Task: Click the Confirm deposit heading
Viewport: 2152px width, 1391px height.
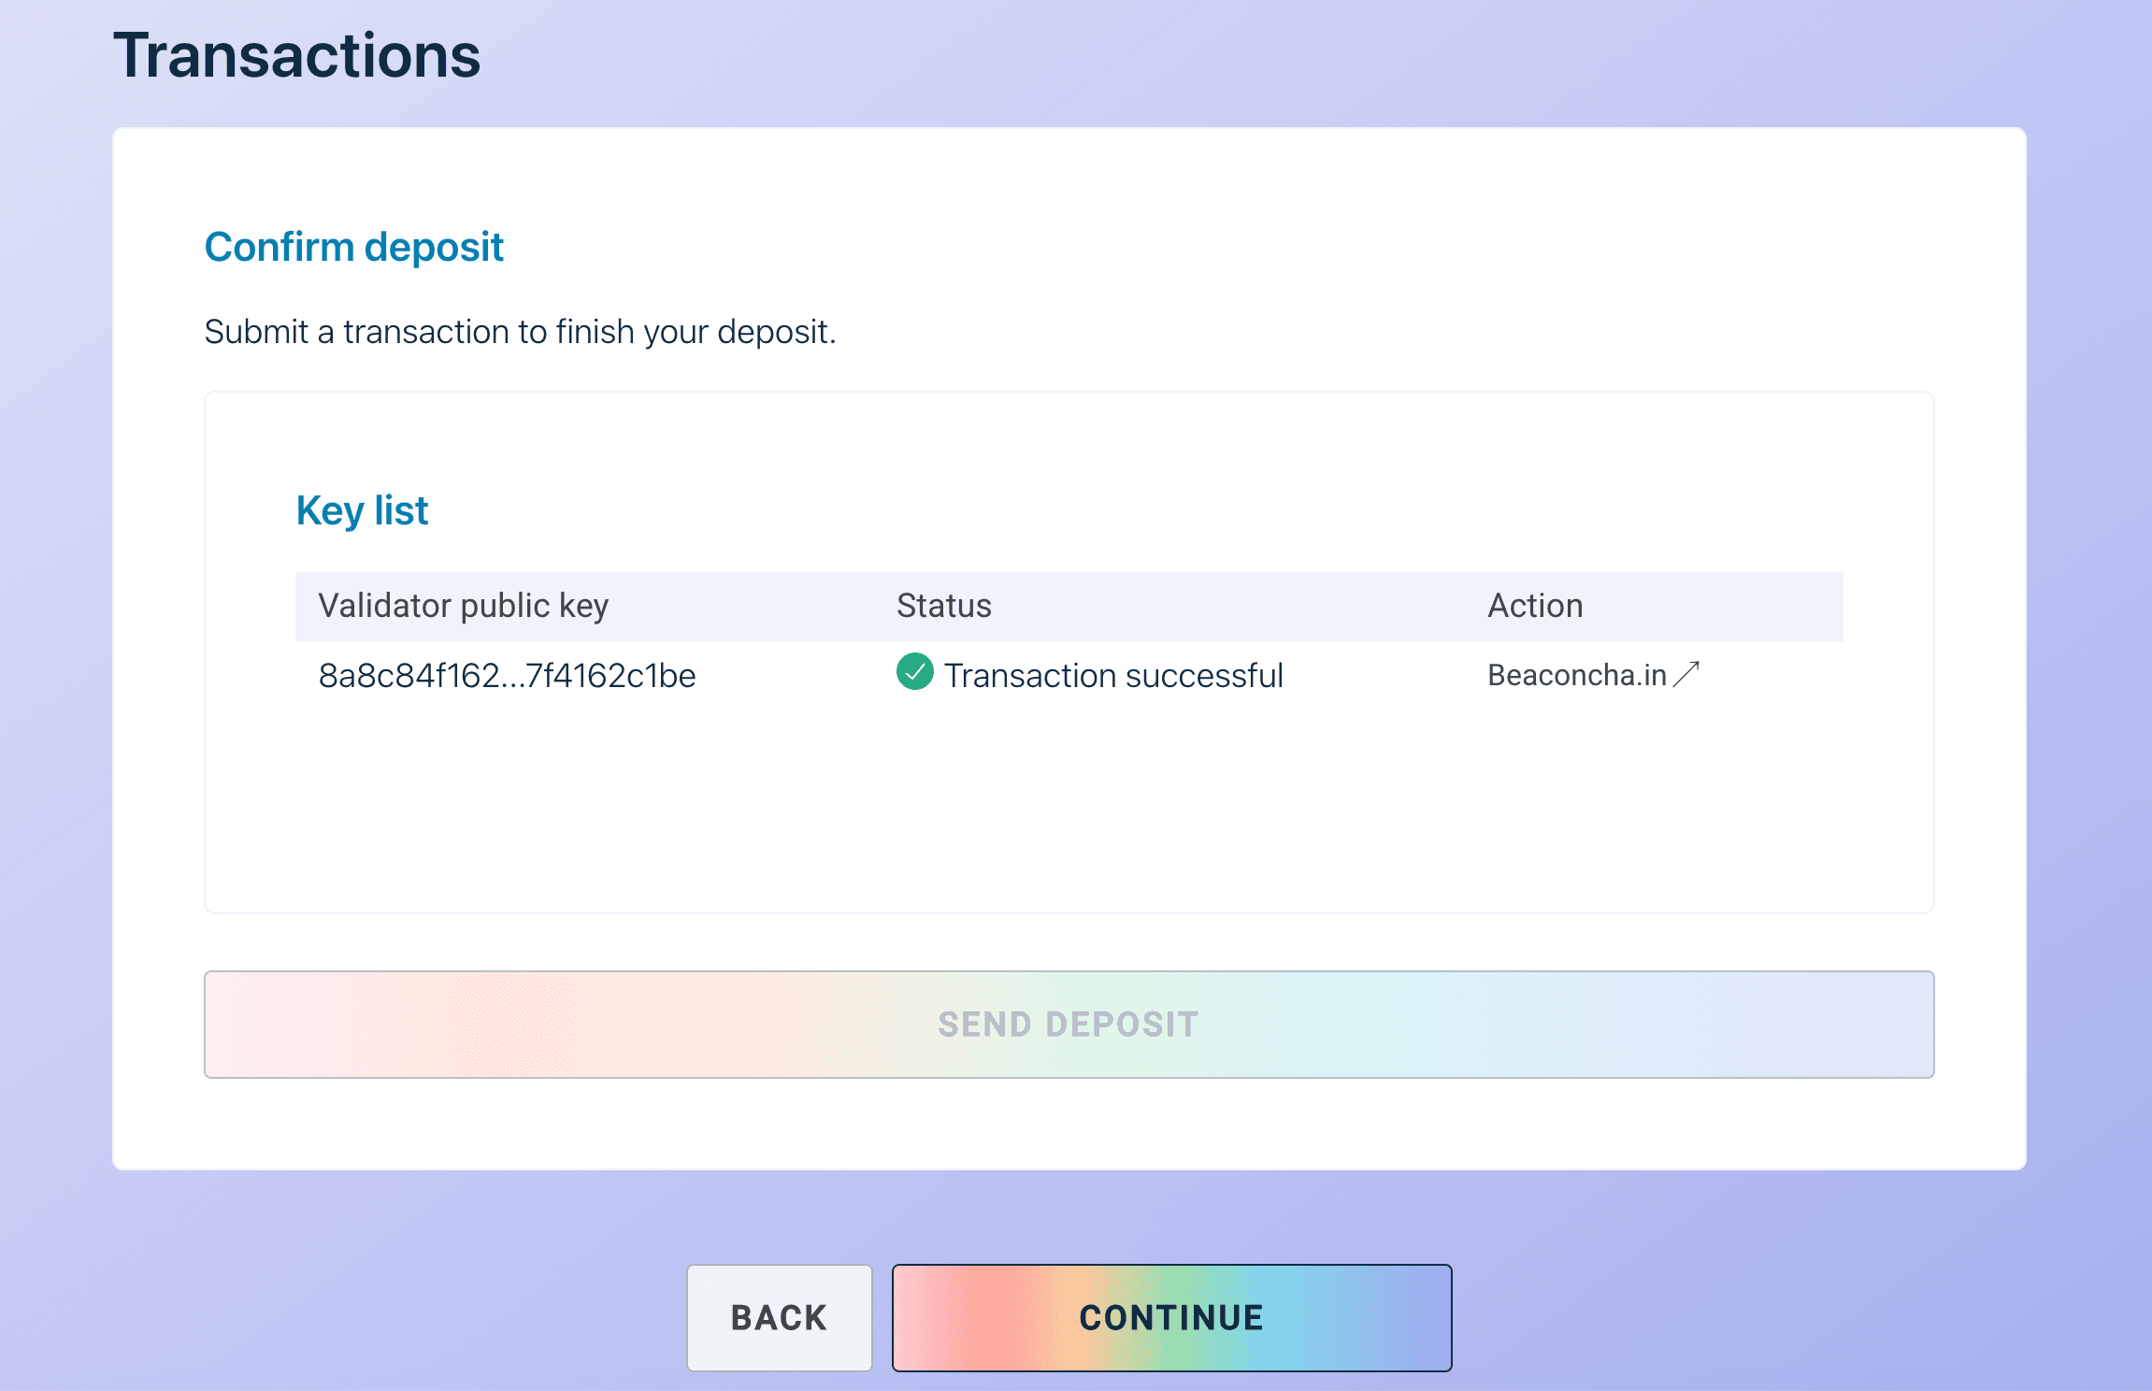Action: 353,246
